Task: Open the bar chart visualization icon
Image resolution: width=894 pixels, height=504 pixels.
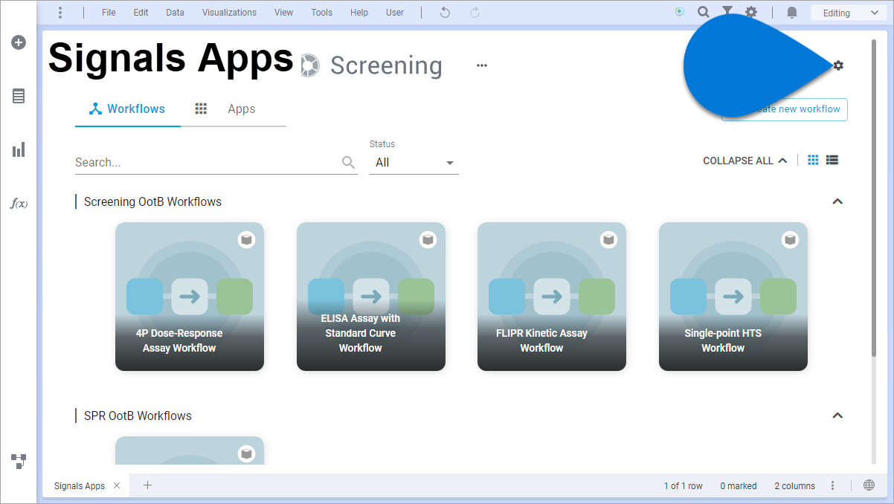Action: (x=19, y=149)
